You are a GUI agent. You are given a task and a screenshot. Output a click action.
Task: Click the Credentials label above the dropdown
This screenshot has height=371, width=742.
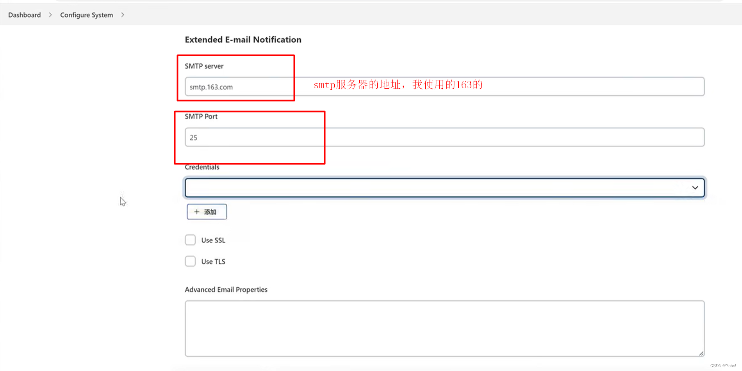pos(202,167)
